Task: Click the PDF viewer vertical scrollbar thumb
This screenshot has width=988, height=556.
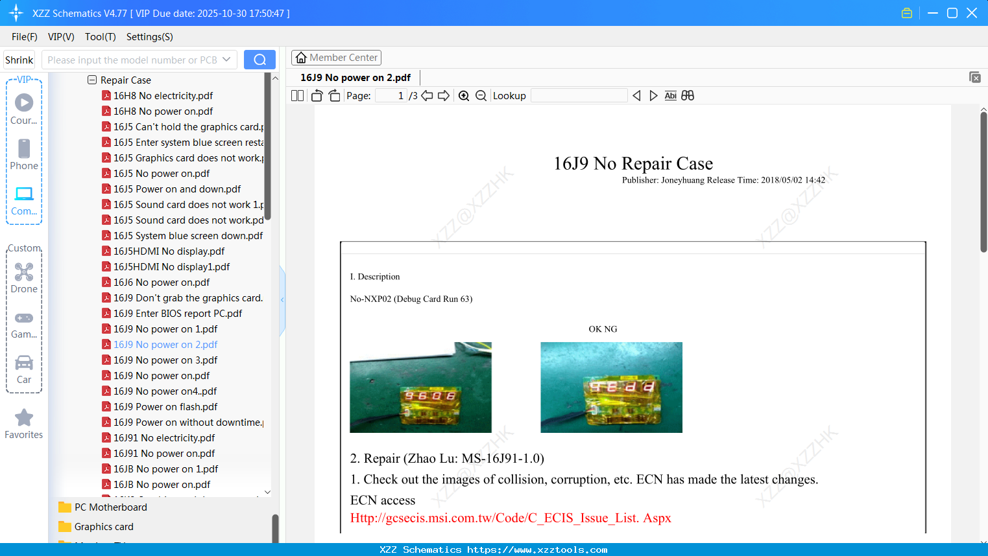Action: (983, 182)
